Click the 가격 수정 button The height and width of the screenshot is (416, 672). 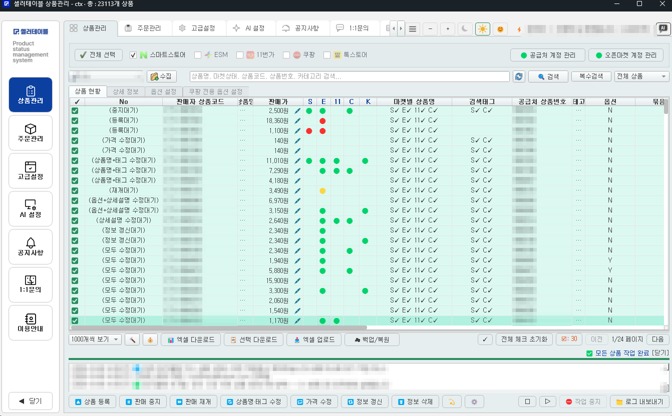point(314,401)
